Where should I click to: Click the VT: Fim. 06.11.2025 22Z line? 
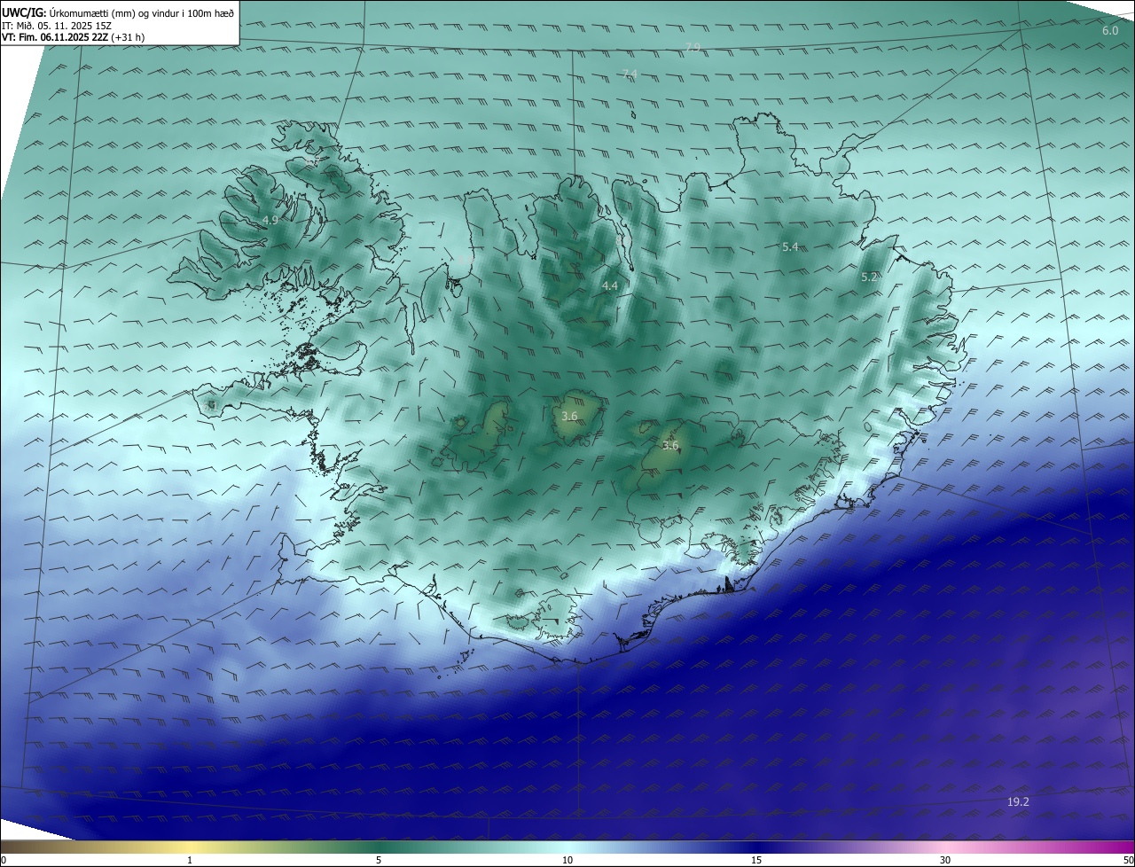(74, 37)
